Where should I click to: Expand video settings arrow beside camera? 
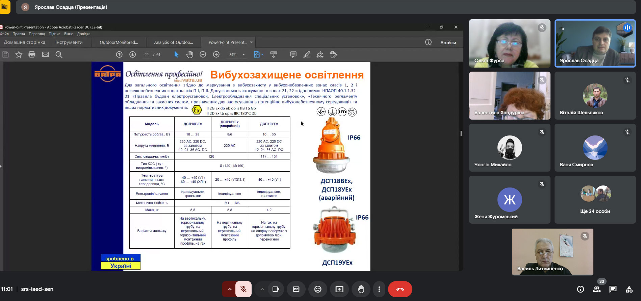coord(262,289)
